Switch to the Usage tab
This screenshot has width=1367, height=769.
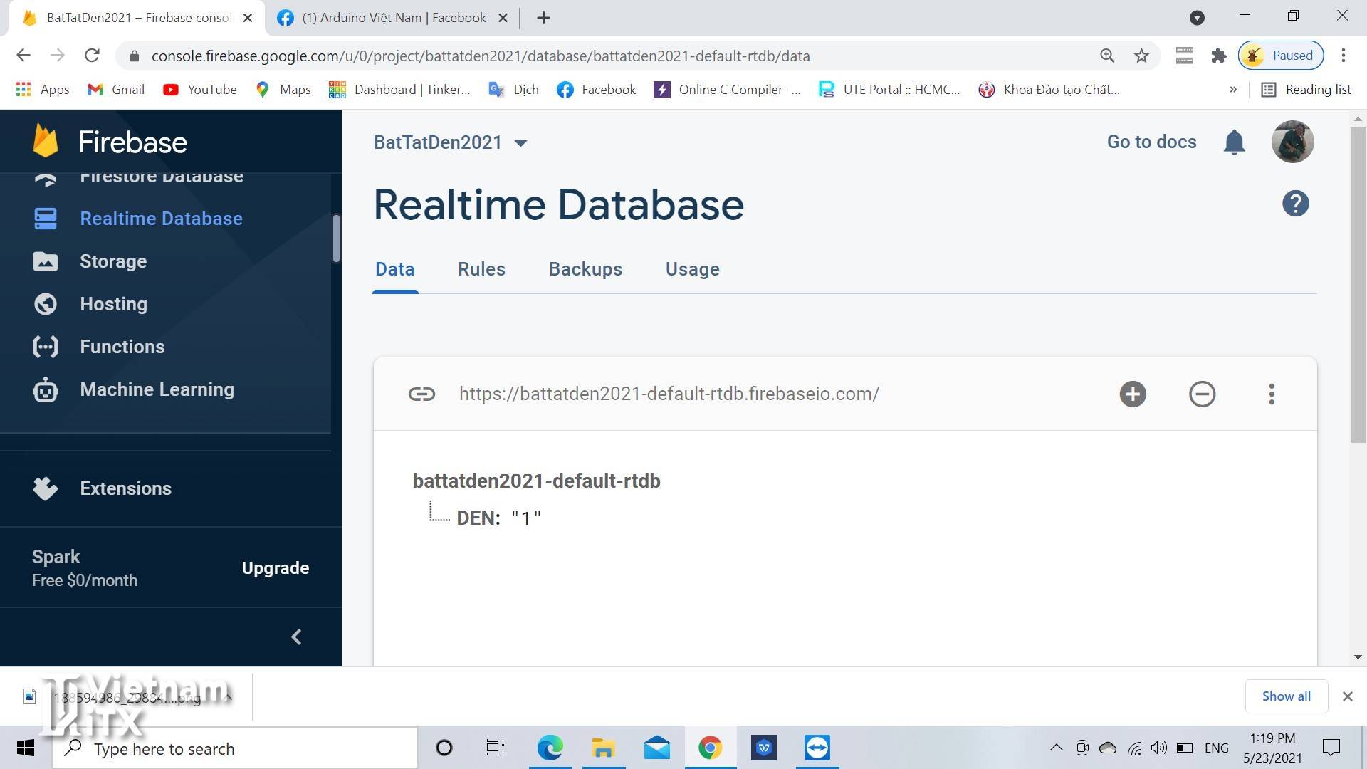(x=692, y=269)
